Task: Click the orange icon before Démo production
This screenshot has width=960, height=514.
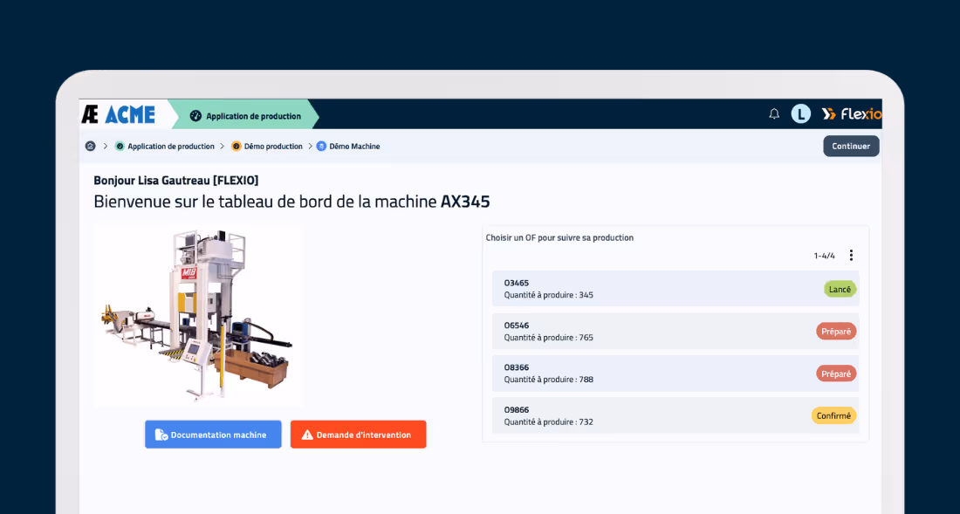Action: (236, 147)
